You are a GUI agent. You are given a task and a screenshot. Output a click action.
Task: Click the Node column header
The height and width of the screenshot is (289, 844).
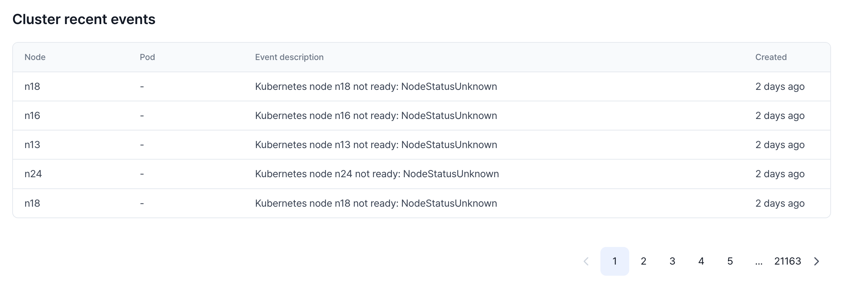35,57
